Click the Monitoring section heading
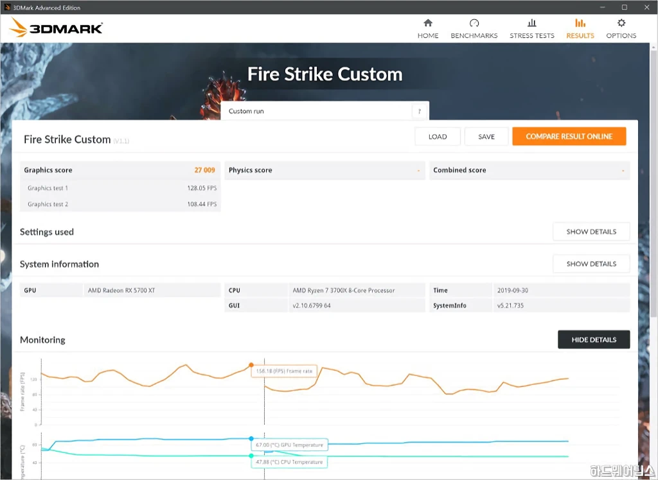Screen dimensions: 658x480 tap(42, 340)
